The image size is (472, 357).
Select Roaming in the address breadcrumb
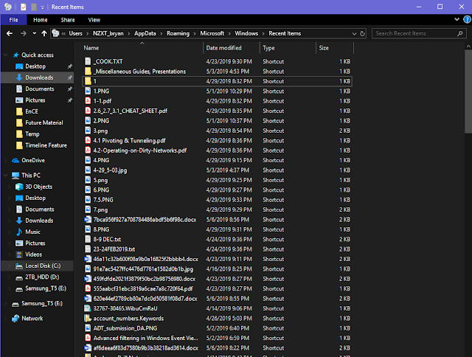(178, 33)
